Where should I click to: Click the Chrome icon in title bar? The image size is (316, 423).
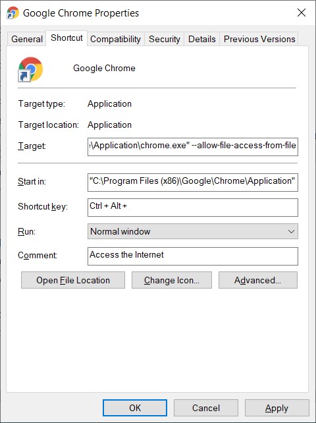(13, 13)
